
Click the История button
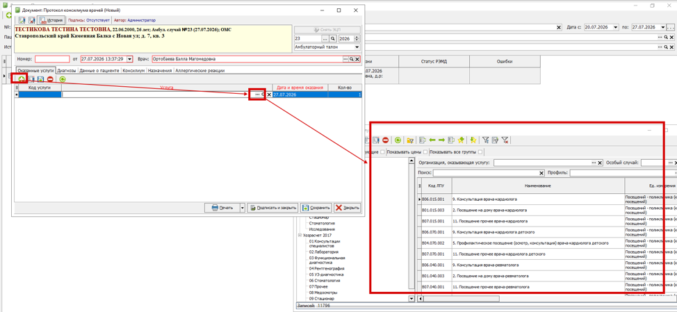point(51,20)
